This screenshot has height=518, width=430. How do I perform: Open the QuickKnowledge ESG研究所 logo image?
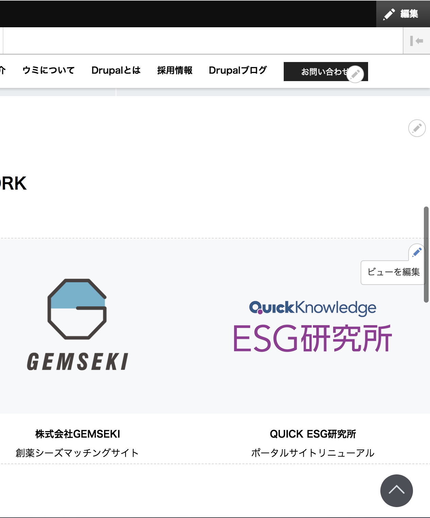[x=313, y=326]
